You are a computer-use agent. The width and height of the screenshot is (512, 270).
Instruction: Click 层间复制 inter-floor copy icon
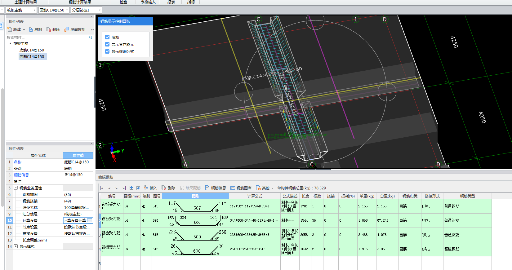click(66, 29)
